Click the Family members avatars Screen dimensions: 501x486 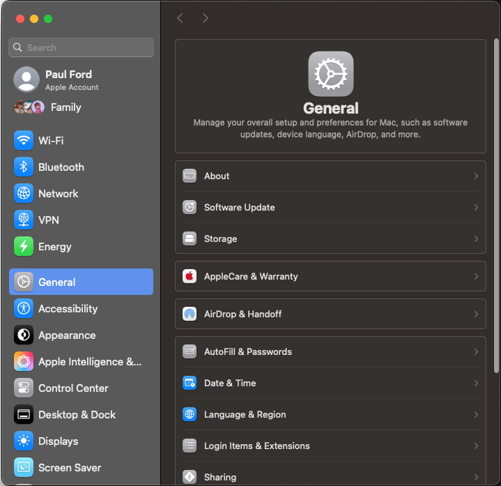tap(29, 107)
